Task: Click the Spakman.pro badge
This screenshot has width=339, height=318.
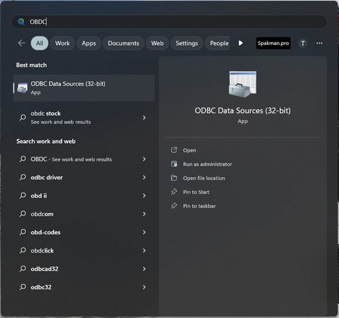Action: tap(273, 43)
